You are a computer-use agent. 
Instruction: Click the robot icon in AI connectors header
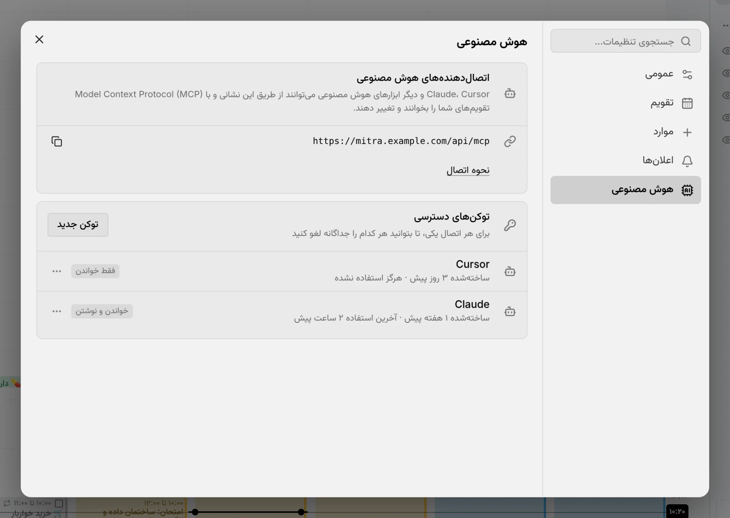[510, 94]
